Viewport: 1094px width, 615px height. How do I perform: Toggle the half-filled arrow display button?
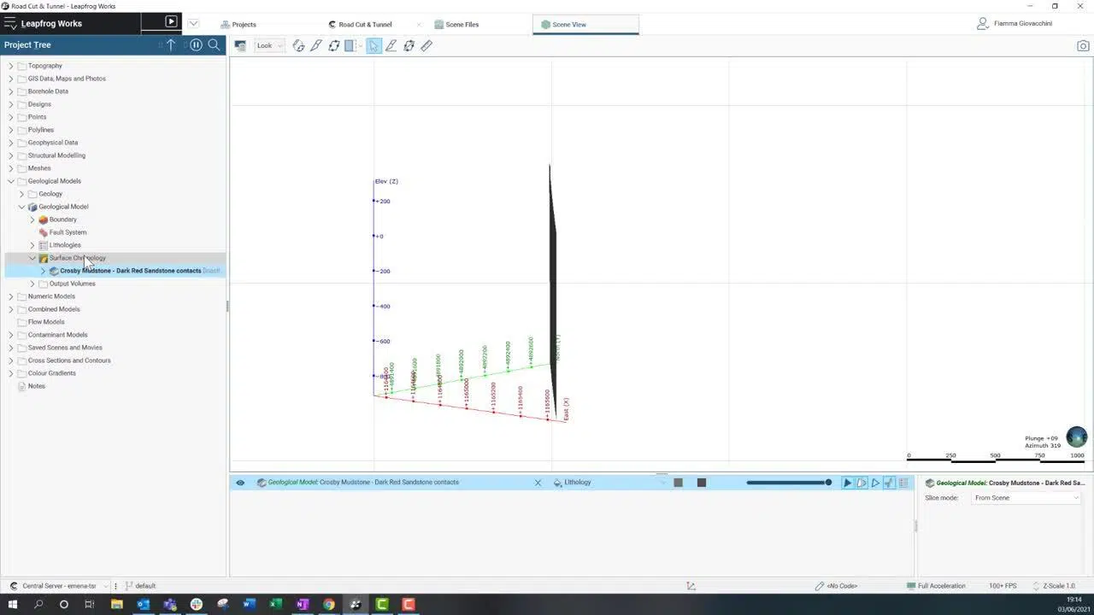(x=862, y=483)
